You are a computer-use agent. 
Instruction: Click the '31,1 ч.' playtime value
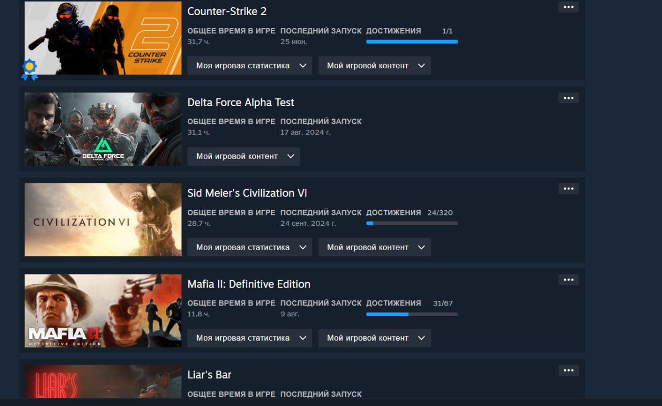(199, 133)
